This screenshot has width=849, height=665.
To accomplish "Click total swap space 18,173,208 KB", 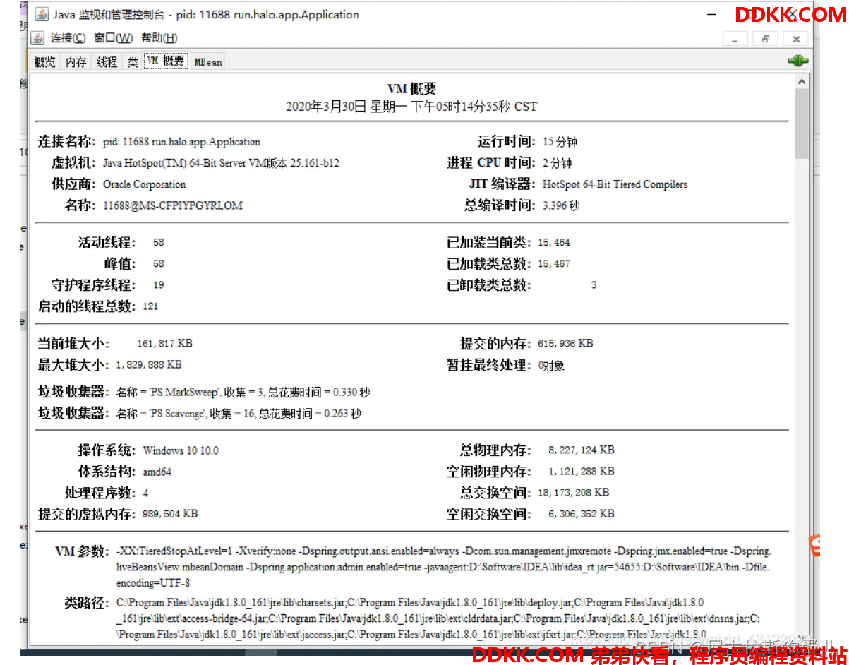I will click(x=574, y=492).
